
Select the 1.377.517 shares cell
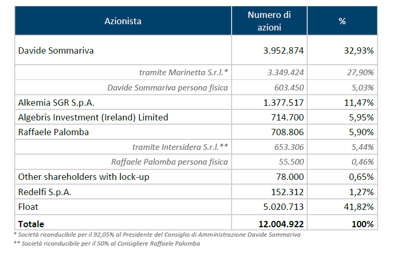click(283, 102)
